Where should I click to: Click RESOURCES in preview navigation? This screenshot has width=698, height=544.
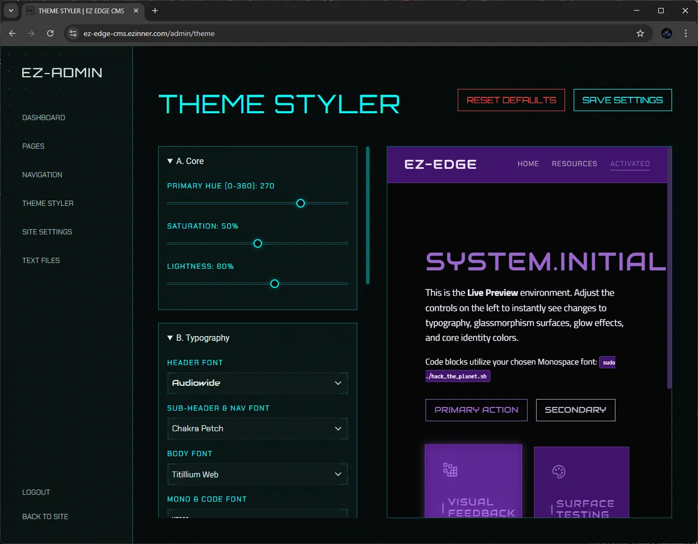[574, 164]
